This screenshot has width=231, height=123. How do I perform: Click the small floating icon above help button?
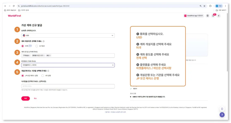pos(222,109)
